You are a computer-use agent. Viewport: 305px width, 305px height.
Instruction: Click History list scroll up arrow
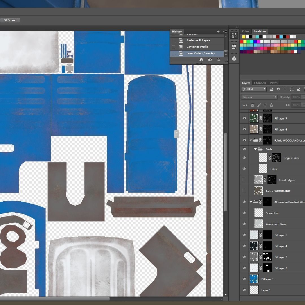226,36
